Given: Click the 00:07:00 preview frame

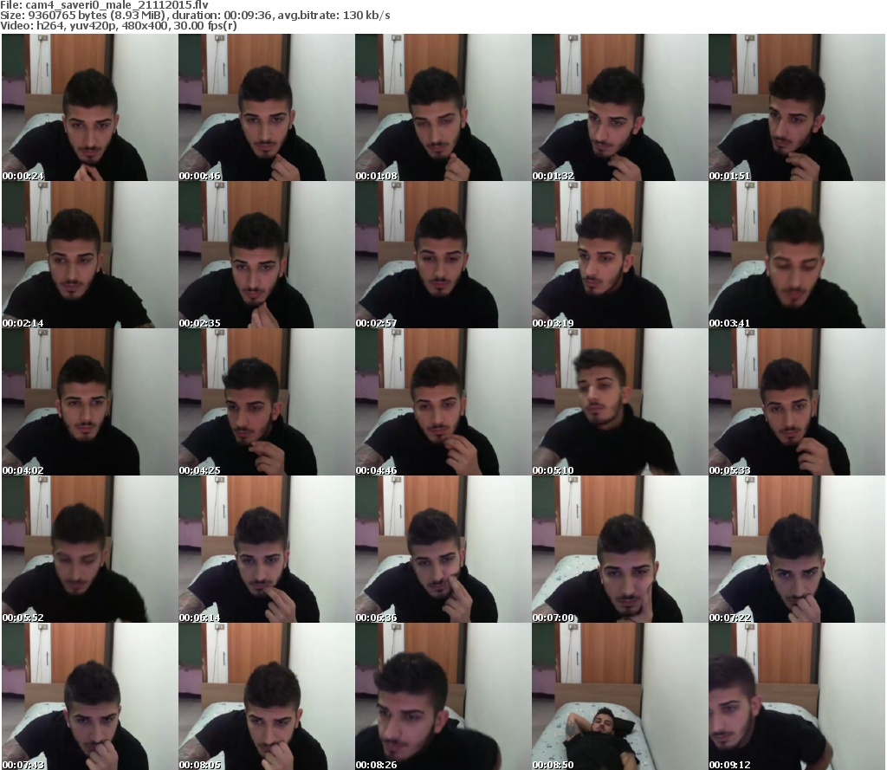Looking at the screenshot, I should [x=619, y=549].
